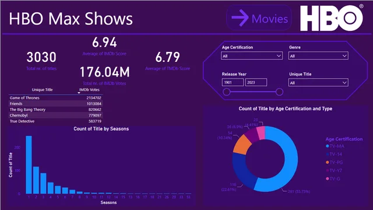Select the Friends row in table

(x=56, y=104)
